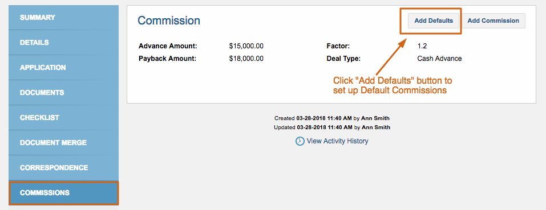This screenshot has width=546, height=210.
Task: Click Ann Smith in the Created line
Action: pyautogui.click(x=375, y=118)
